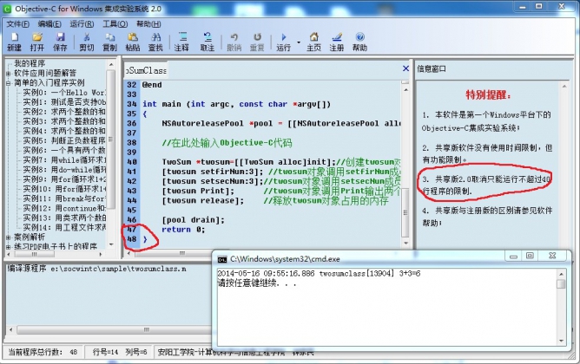
Task: Go to the 主页 home icon
Action: pos(313,40)
